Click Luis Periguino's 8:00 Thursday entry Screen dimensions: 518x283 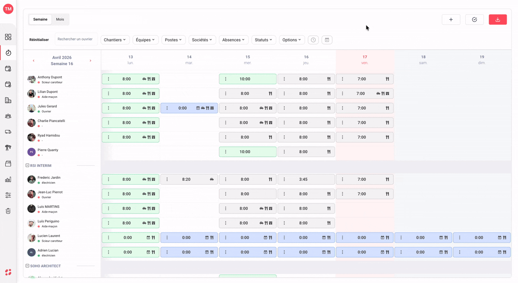306,223
